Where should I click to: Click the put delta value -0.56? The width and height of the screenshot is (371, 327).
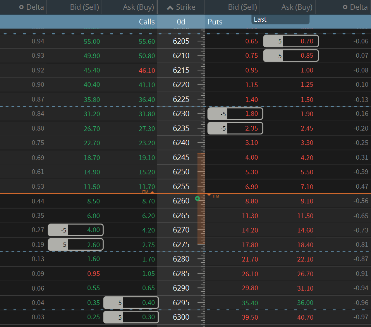tap(361, 201)
